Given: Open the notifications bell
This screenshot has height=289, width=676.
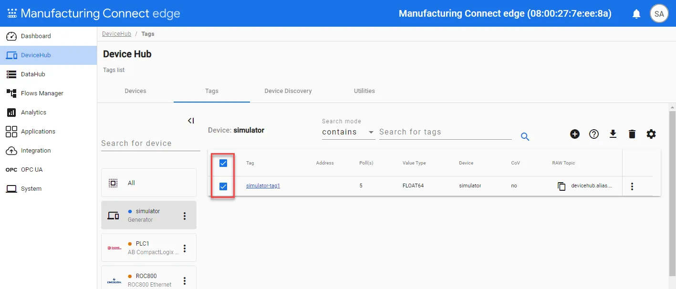Looking at the screenshot, I should [x=636, y=14].
